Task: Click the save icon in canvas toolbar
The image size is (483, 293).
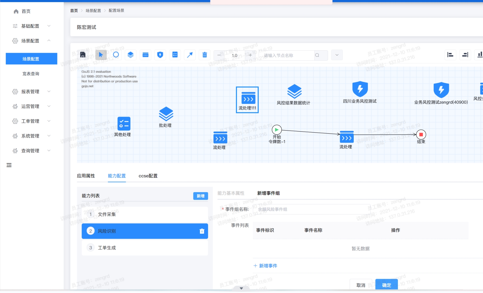Action: (x=83, y=55)
